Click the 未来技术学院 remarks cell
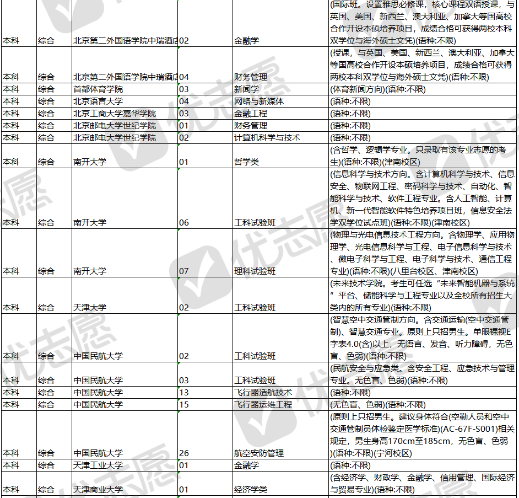This screenshot has width=519, height=498. coord(421,296)
